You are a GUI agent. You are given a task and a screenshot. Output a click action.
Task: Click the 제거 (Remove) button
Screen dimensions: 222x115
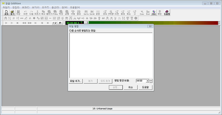[90, 81]
